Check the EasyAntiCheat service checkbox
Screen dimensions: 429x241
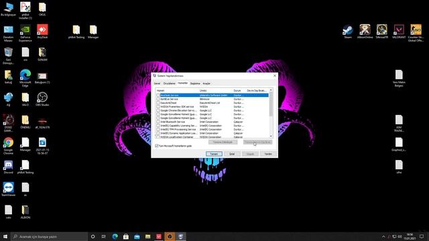(158, 102)
